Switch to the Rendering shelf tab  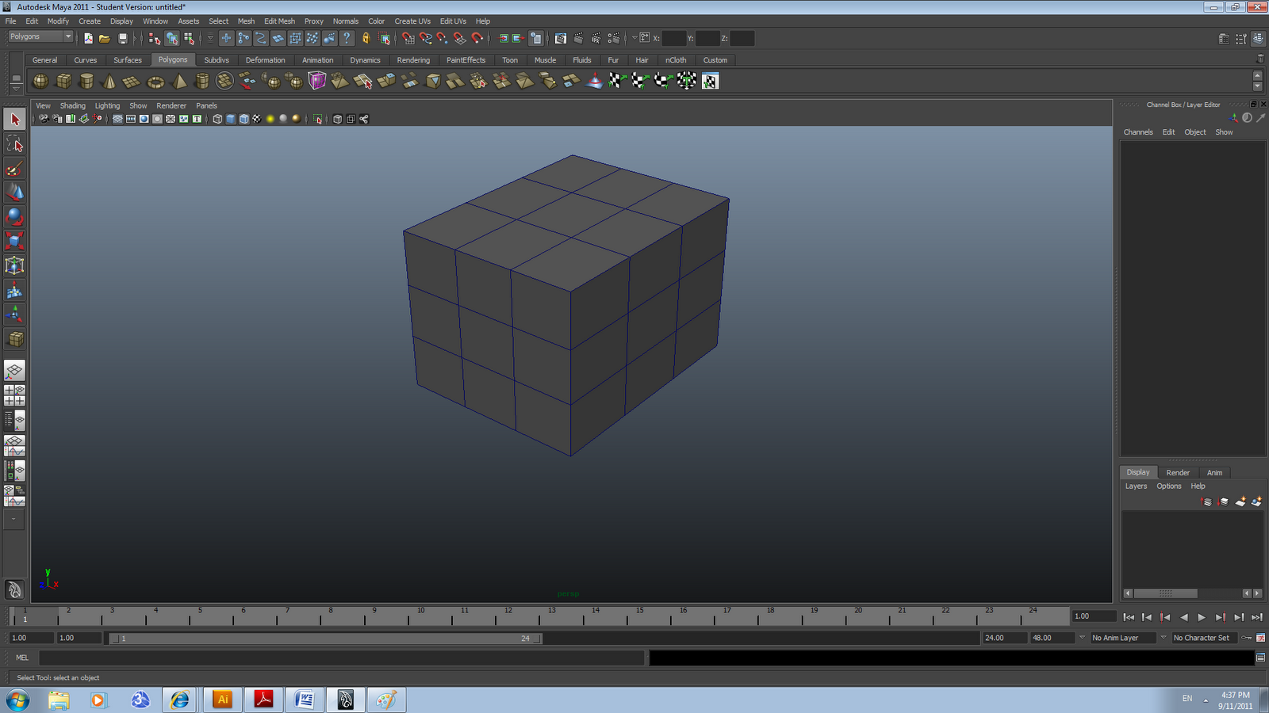click(413, 59)
